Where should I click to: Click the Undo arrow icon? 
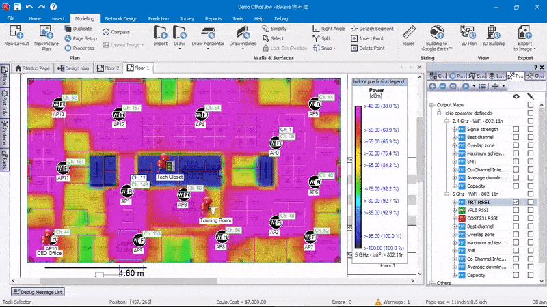pos(29,7)
